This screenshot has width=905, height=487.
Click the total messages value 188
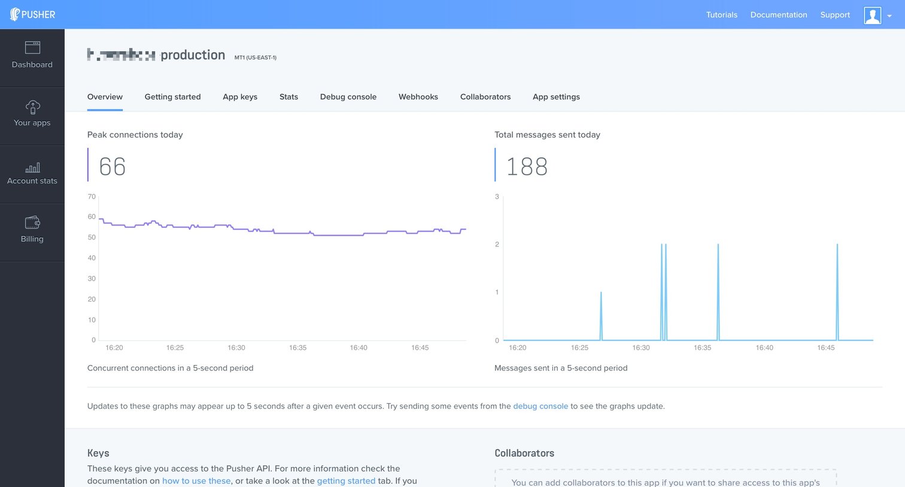[x=527, y=166]
